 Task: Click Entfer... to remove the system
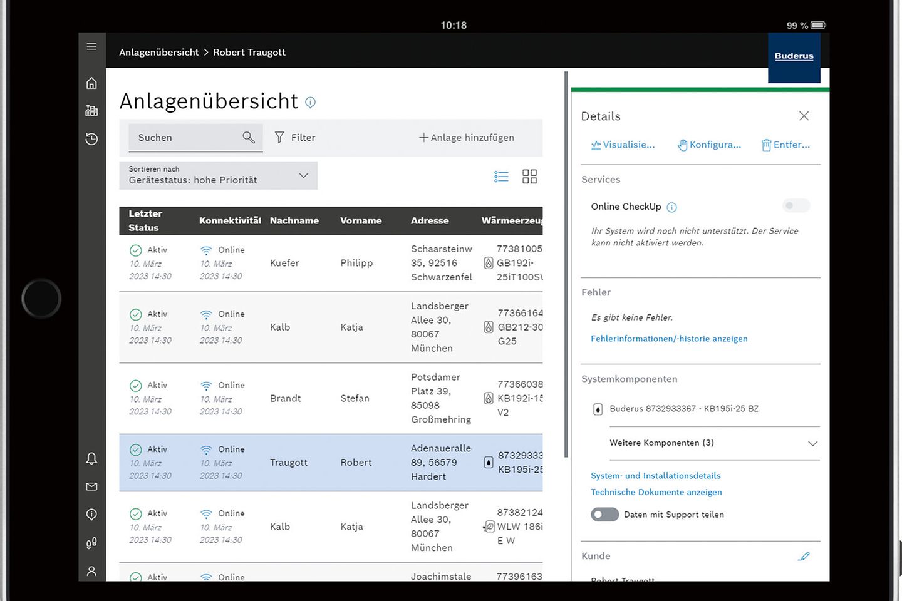(785, 145)
